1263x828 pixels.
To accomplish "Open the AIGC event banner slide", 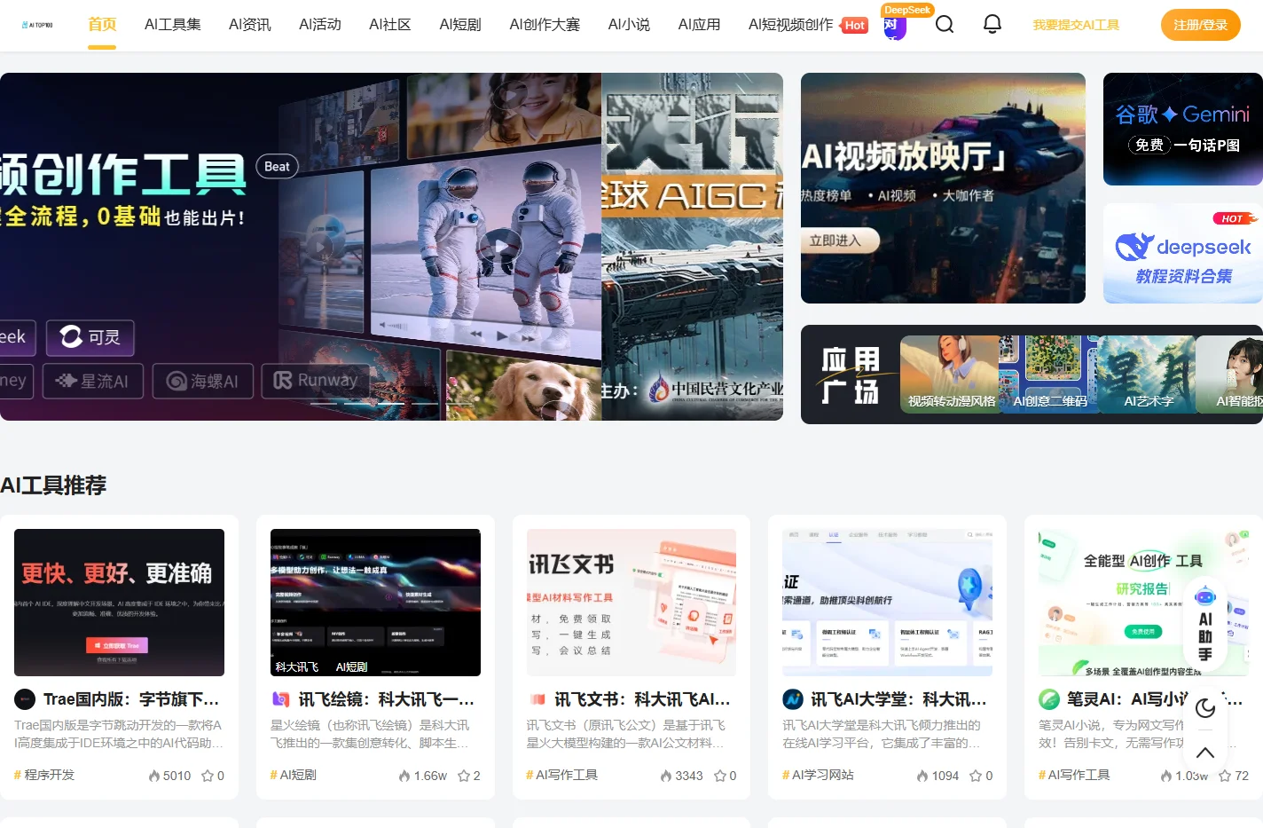I will tap(692, 247).
